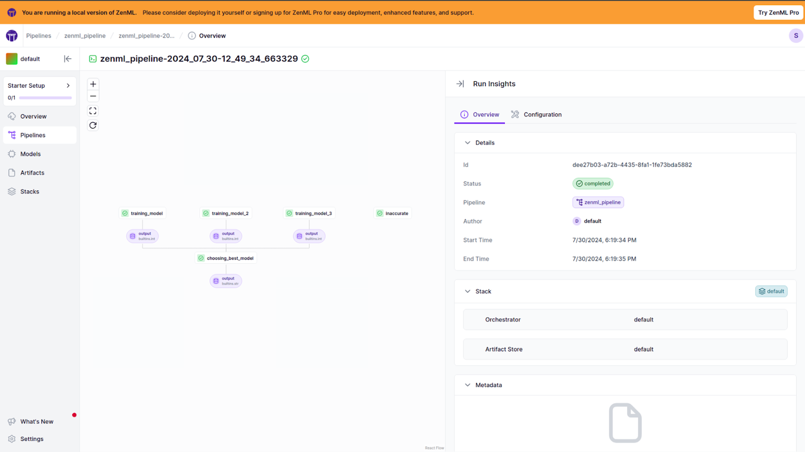Select Models in the left sidebar

(x=30, y=154)
